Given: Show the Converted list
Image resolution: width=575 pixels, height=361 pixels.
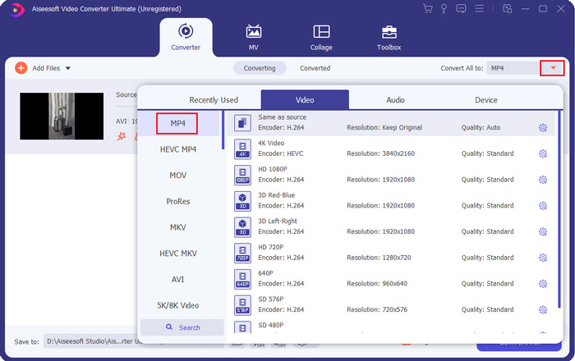Looking at the screenshot, I should click(315, 68).
